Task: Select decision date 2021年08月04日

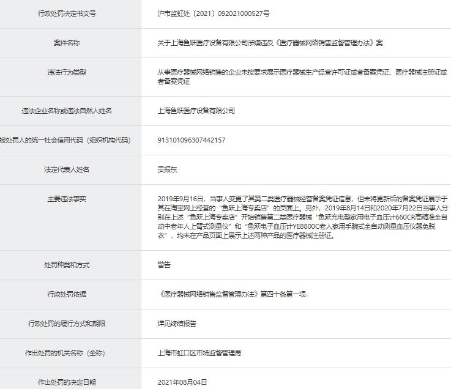Action: [x=182, y=382]
